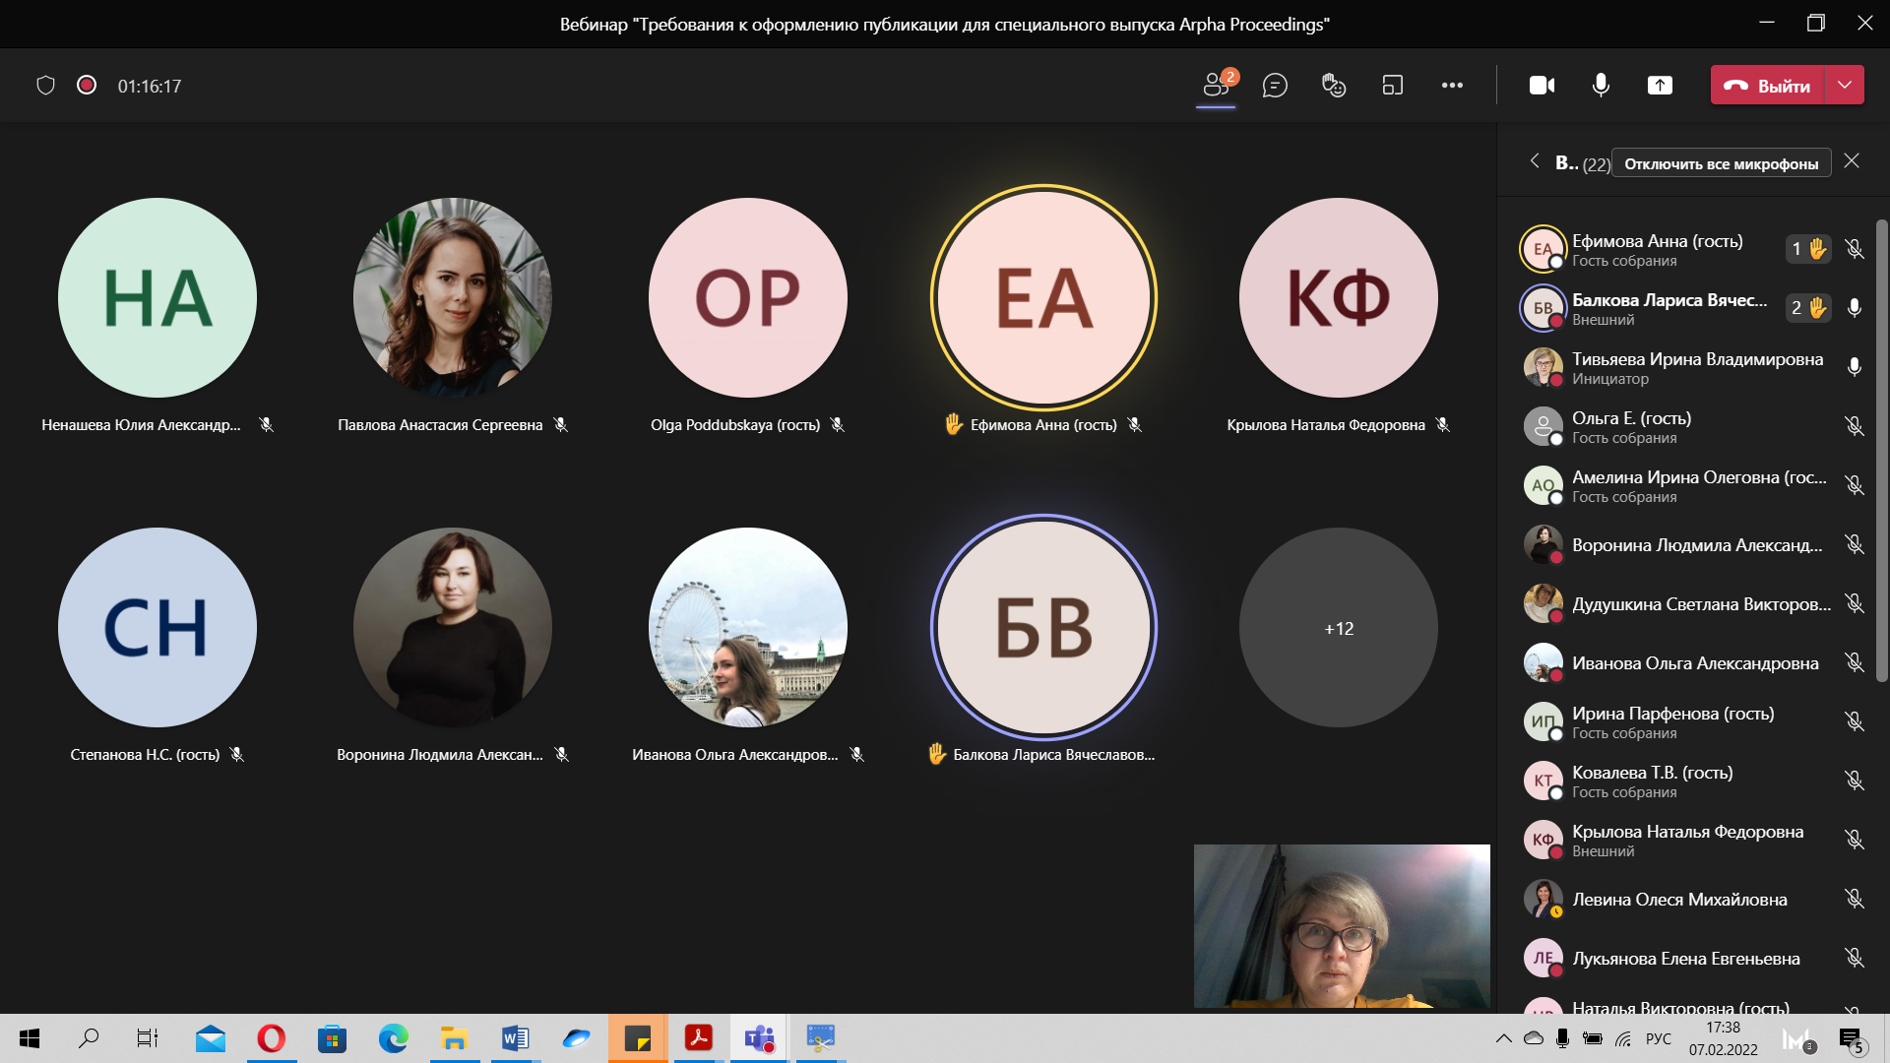Open the meeting chat panel
The width and height of the screenshot is (1890, 1063).
tap(1275, 86)
